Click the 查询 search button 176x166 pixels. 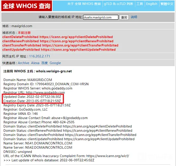(124, 17)
